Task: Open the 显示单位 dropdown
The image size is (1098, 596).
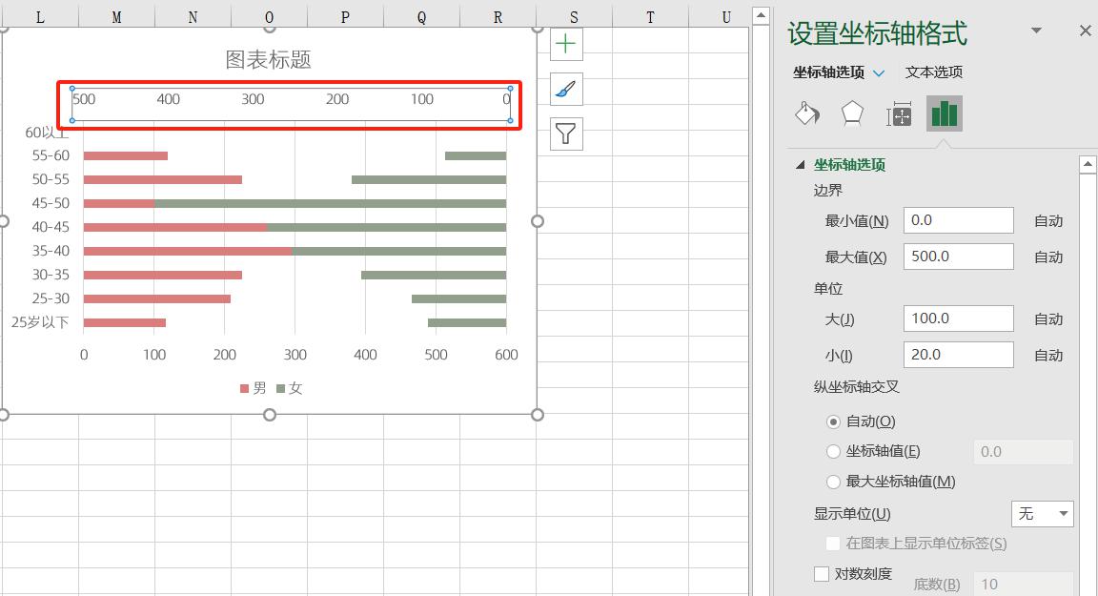Action: (x=1042, y=514)
